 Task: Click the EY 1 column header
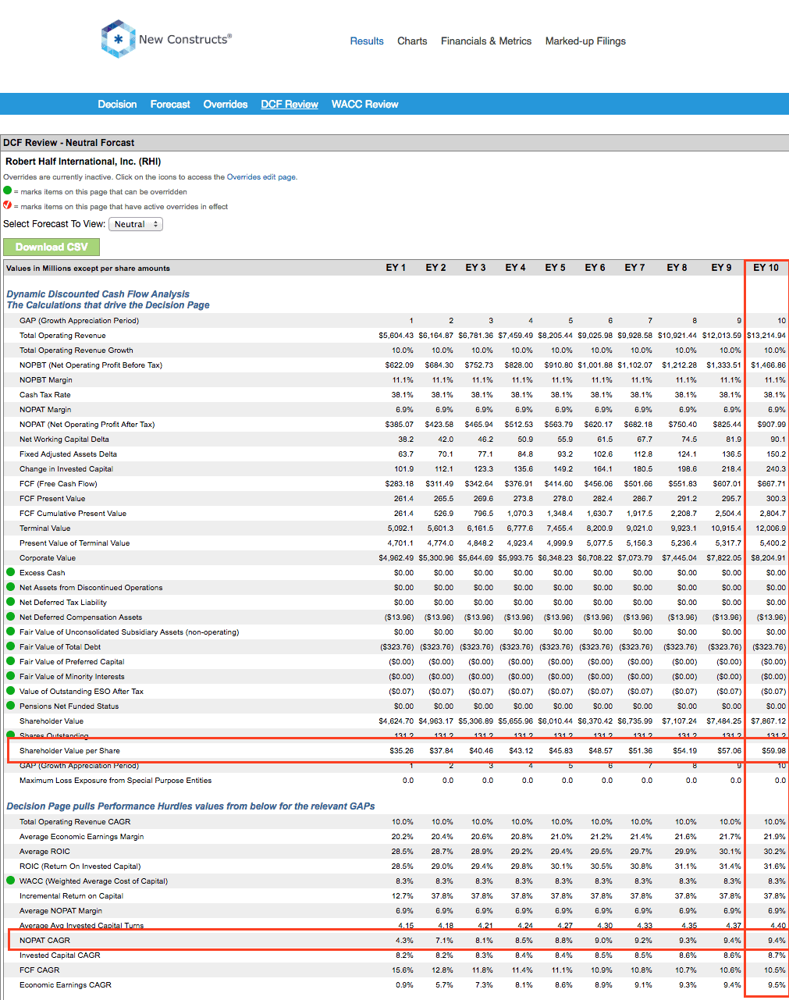point(396,268)
